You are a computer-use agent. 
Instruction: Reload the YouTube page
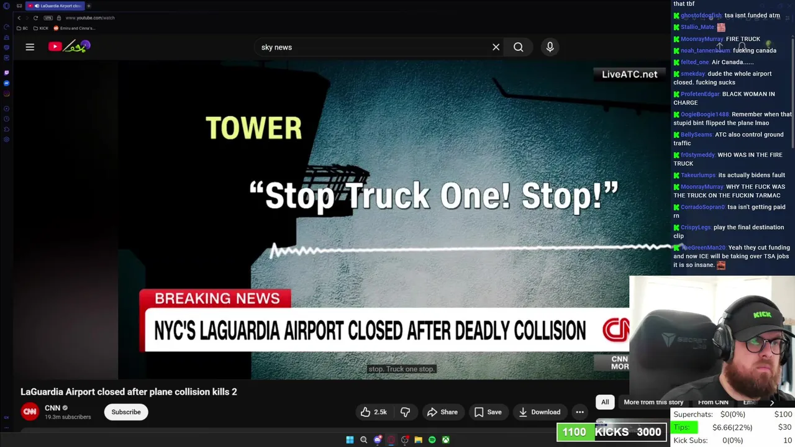tap(35, 18)
